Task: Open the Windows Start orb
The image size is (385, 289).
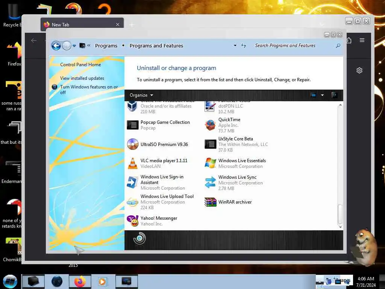Action: click(x=10, y=281)
